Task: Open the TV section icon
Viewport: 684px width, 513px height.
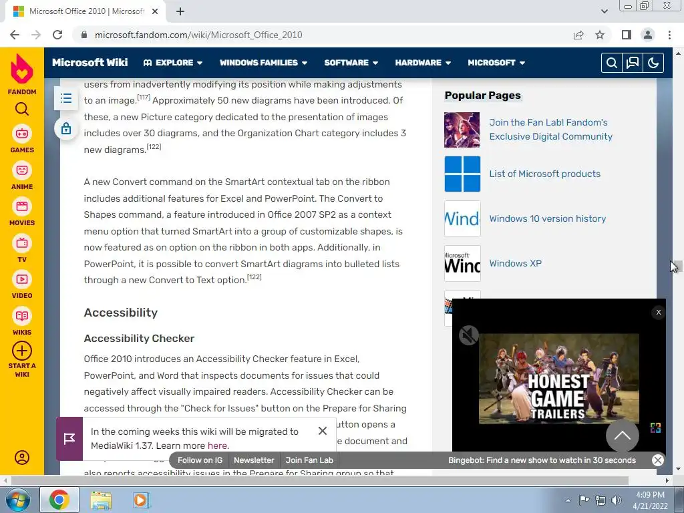Action: click(x=22, y=243)
